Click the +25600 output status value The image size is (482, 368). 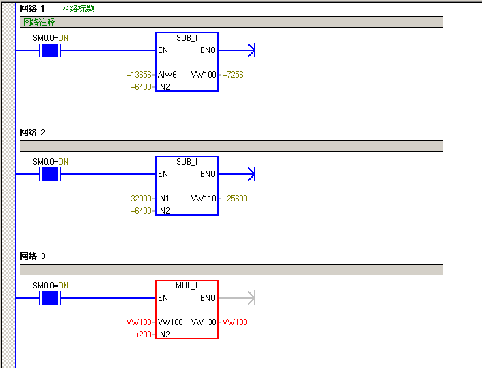[235, 199]
